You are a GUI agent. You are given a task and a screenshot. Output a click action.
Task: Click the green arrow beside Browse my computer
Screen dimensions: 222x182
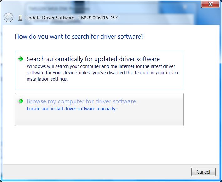[21, 101]
